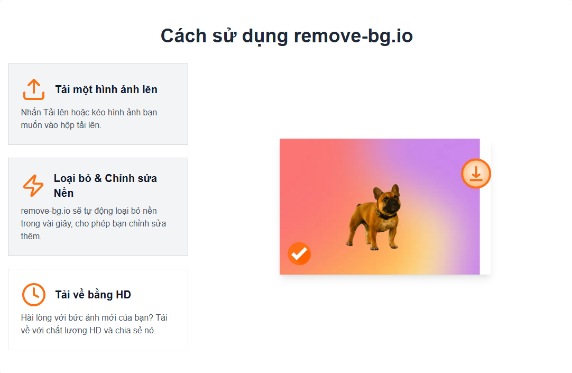
Task: Select the 'Tải về bằng HD' step heading
Action: 93,295
